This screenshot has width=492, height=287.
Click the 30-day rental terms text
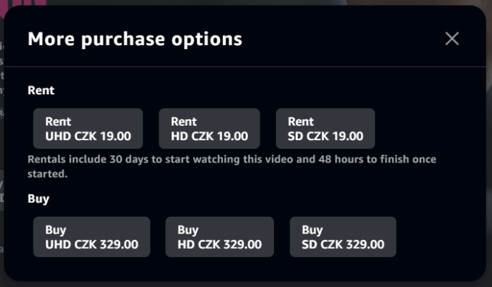(232, 166)
